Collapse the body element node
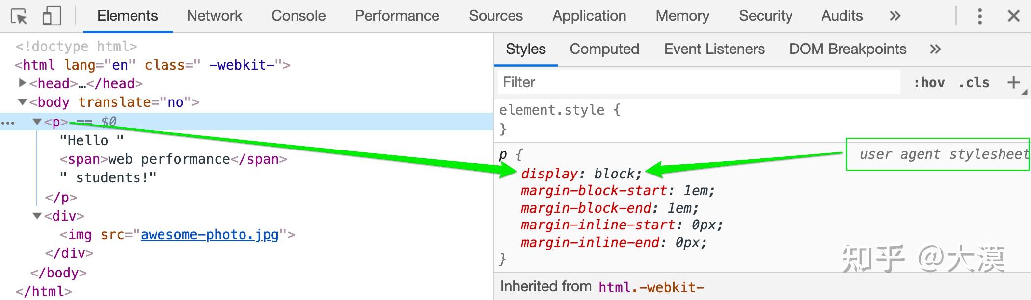 (x=22, y=102)
